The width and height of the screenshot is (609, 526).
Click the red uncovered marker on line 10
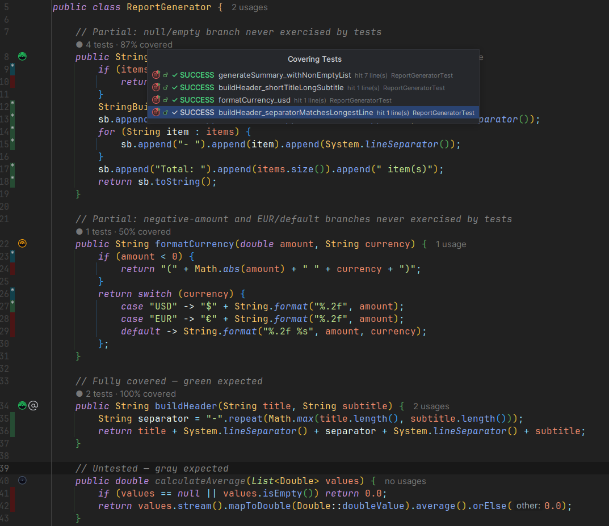tap(12, 82)
